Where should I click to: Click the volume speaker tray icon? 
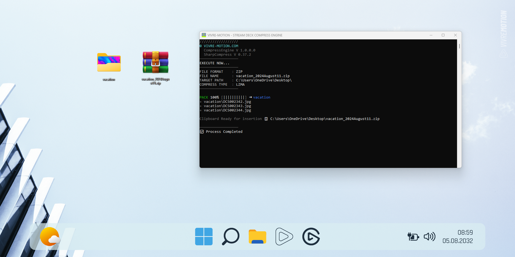point(429,237)
